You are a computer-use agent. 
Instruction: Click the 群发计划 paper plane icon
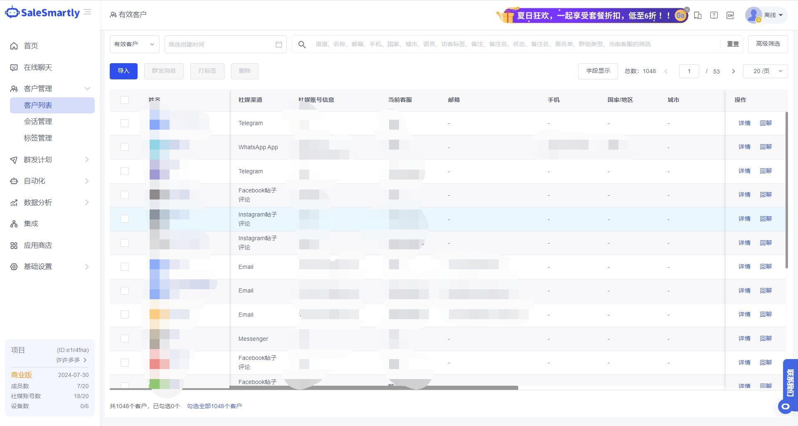coord(14,160)
